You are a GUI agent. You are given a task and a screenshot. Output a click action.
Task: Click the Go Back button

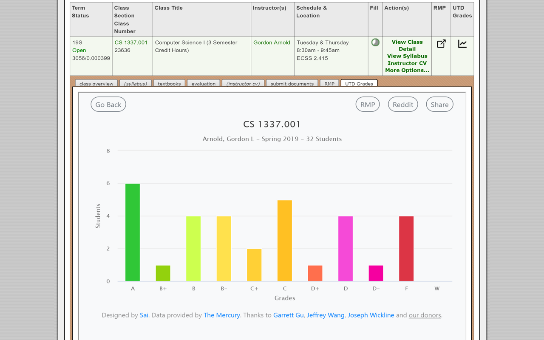tap(108, 105)
